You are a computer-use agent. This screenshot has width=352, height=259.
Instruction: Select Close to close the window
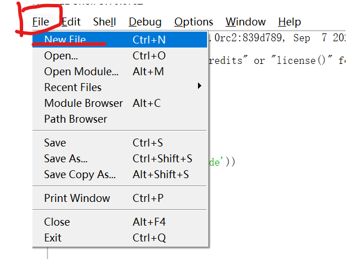point(57,222)
